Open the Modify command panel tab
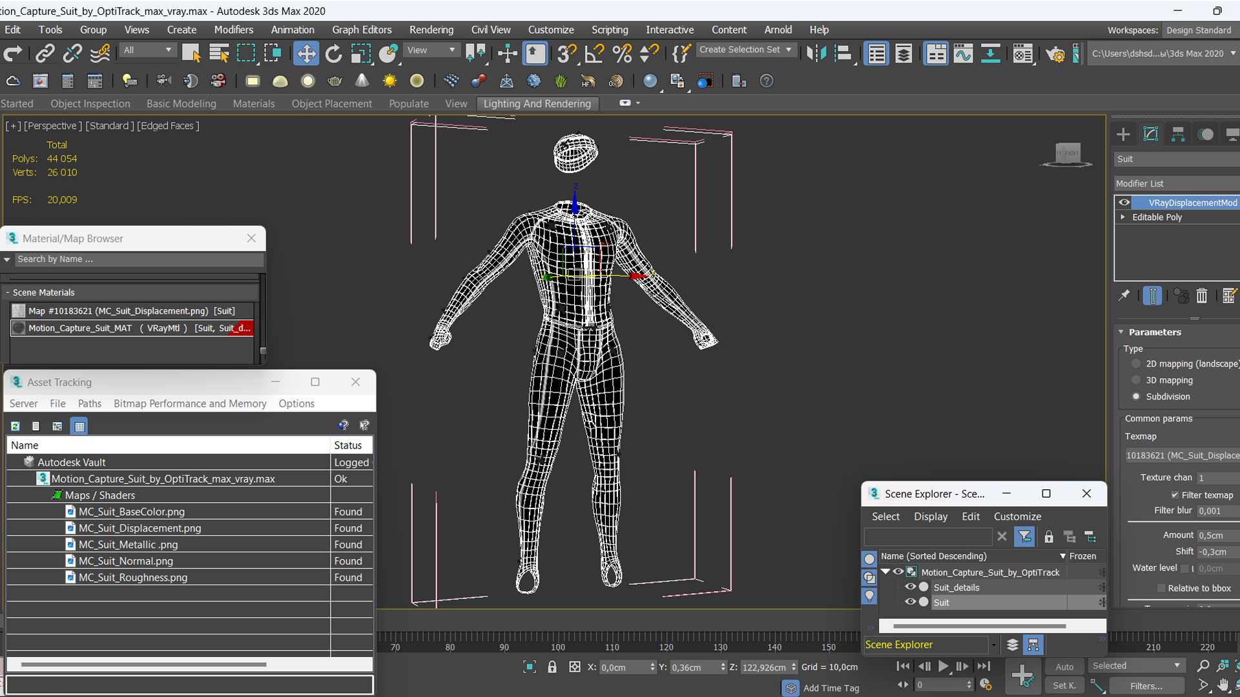 point(1151,134)
